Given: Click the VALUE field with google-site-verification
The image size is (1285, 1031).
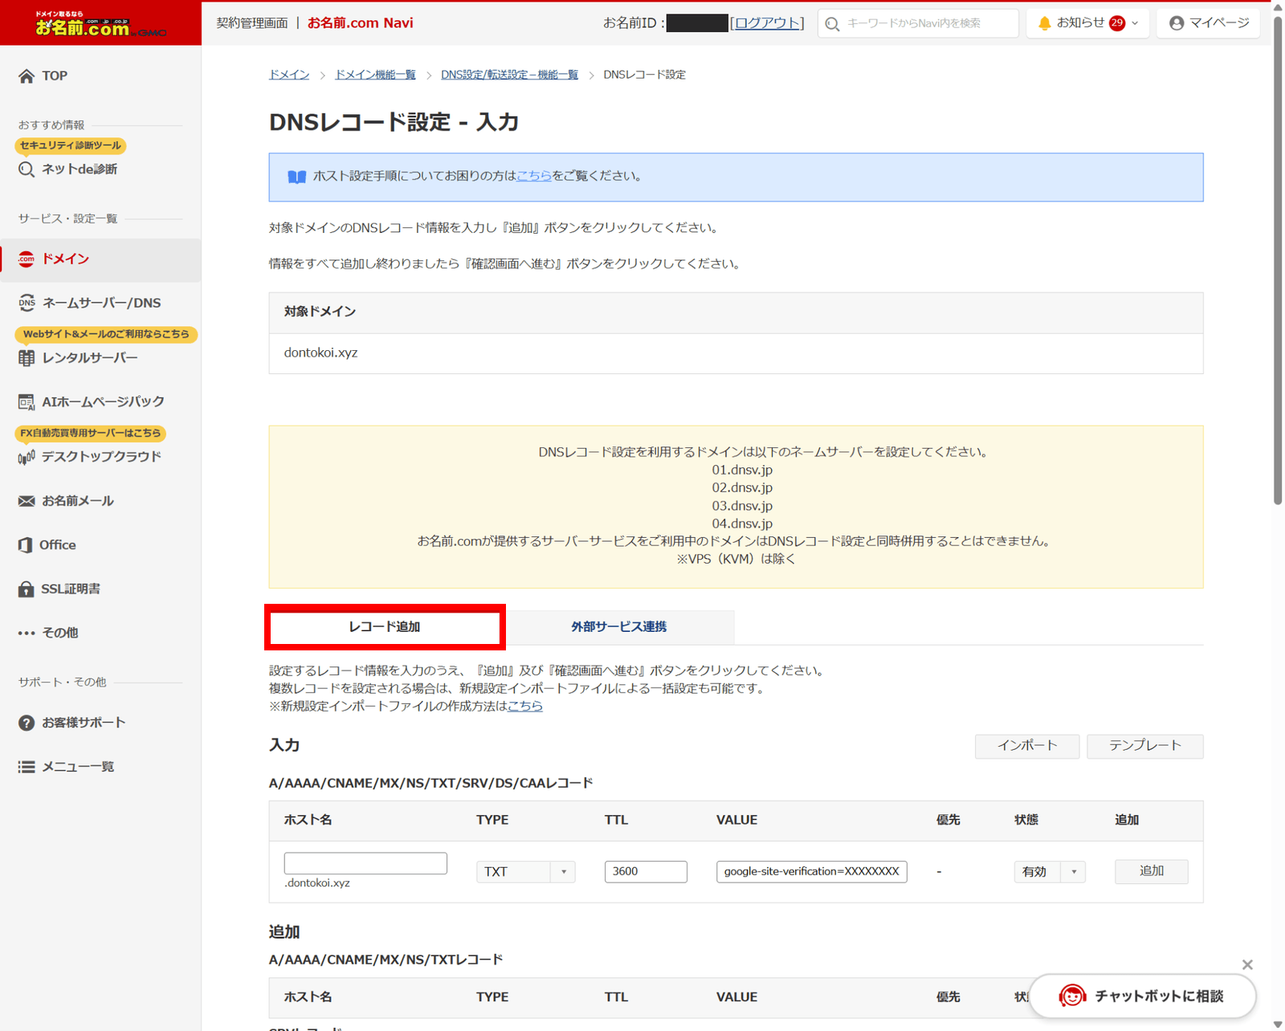Looking at the screenshot, I should tap(811, 871).
